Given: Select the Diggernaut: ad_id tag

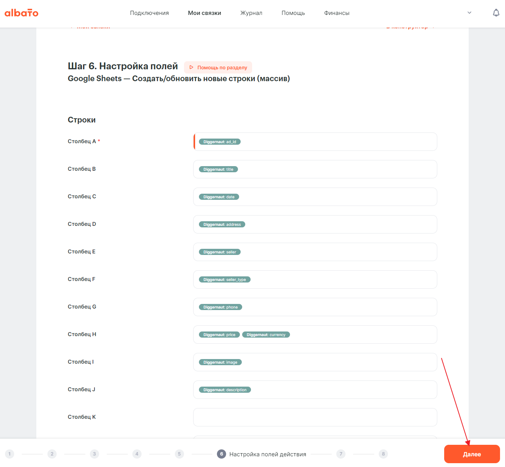Looking at the screenshot, I should coord(220,142).
